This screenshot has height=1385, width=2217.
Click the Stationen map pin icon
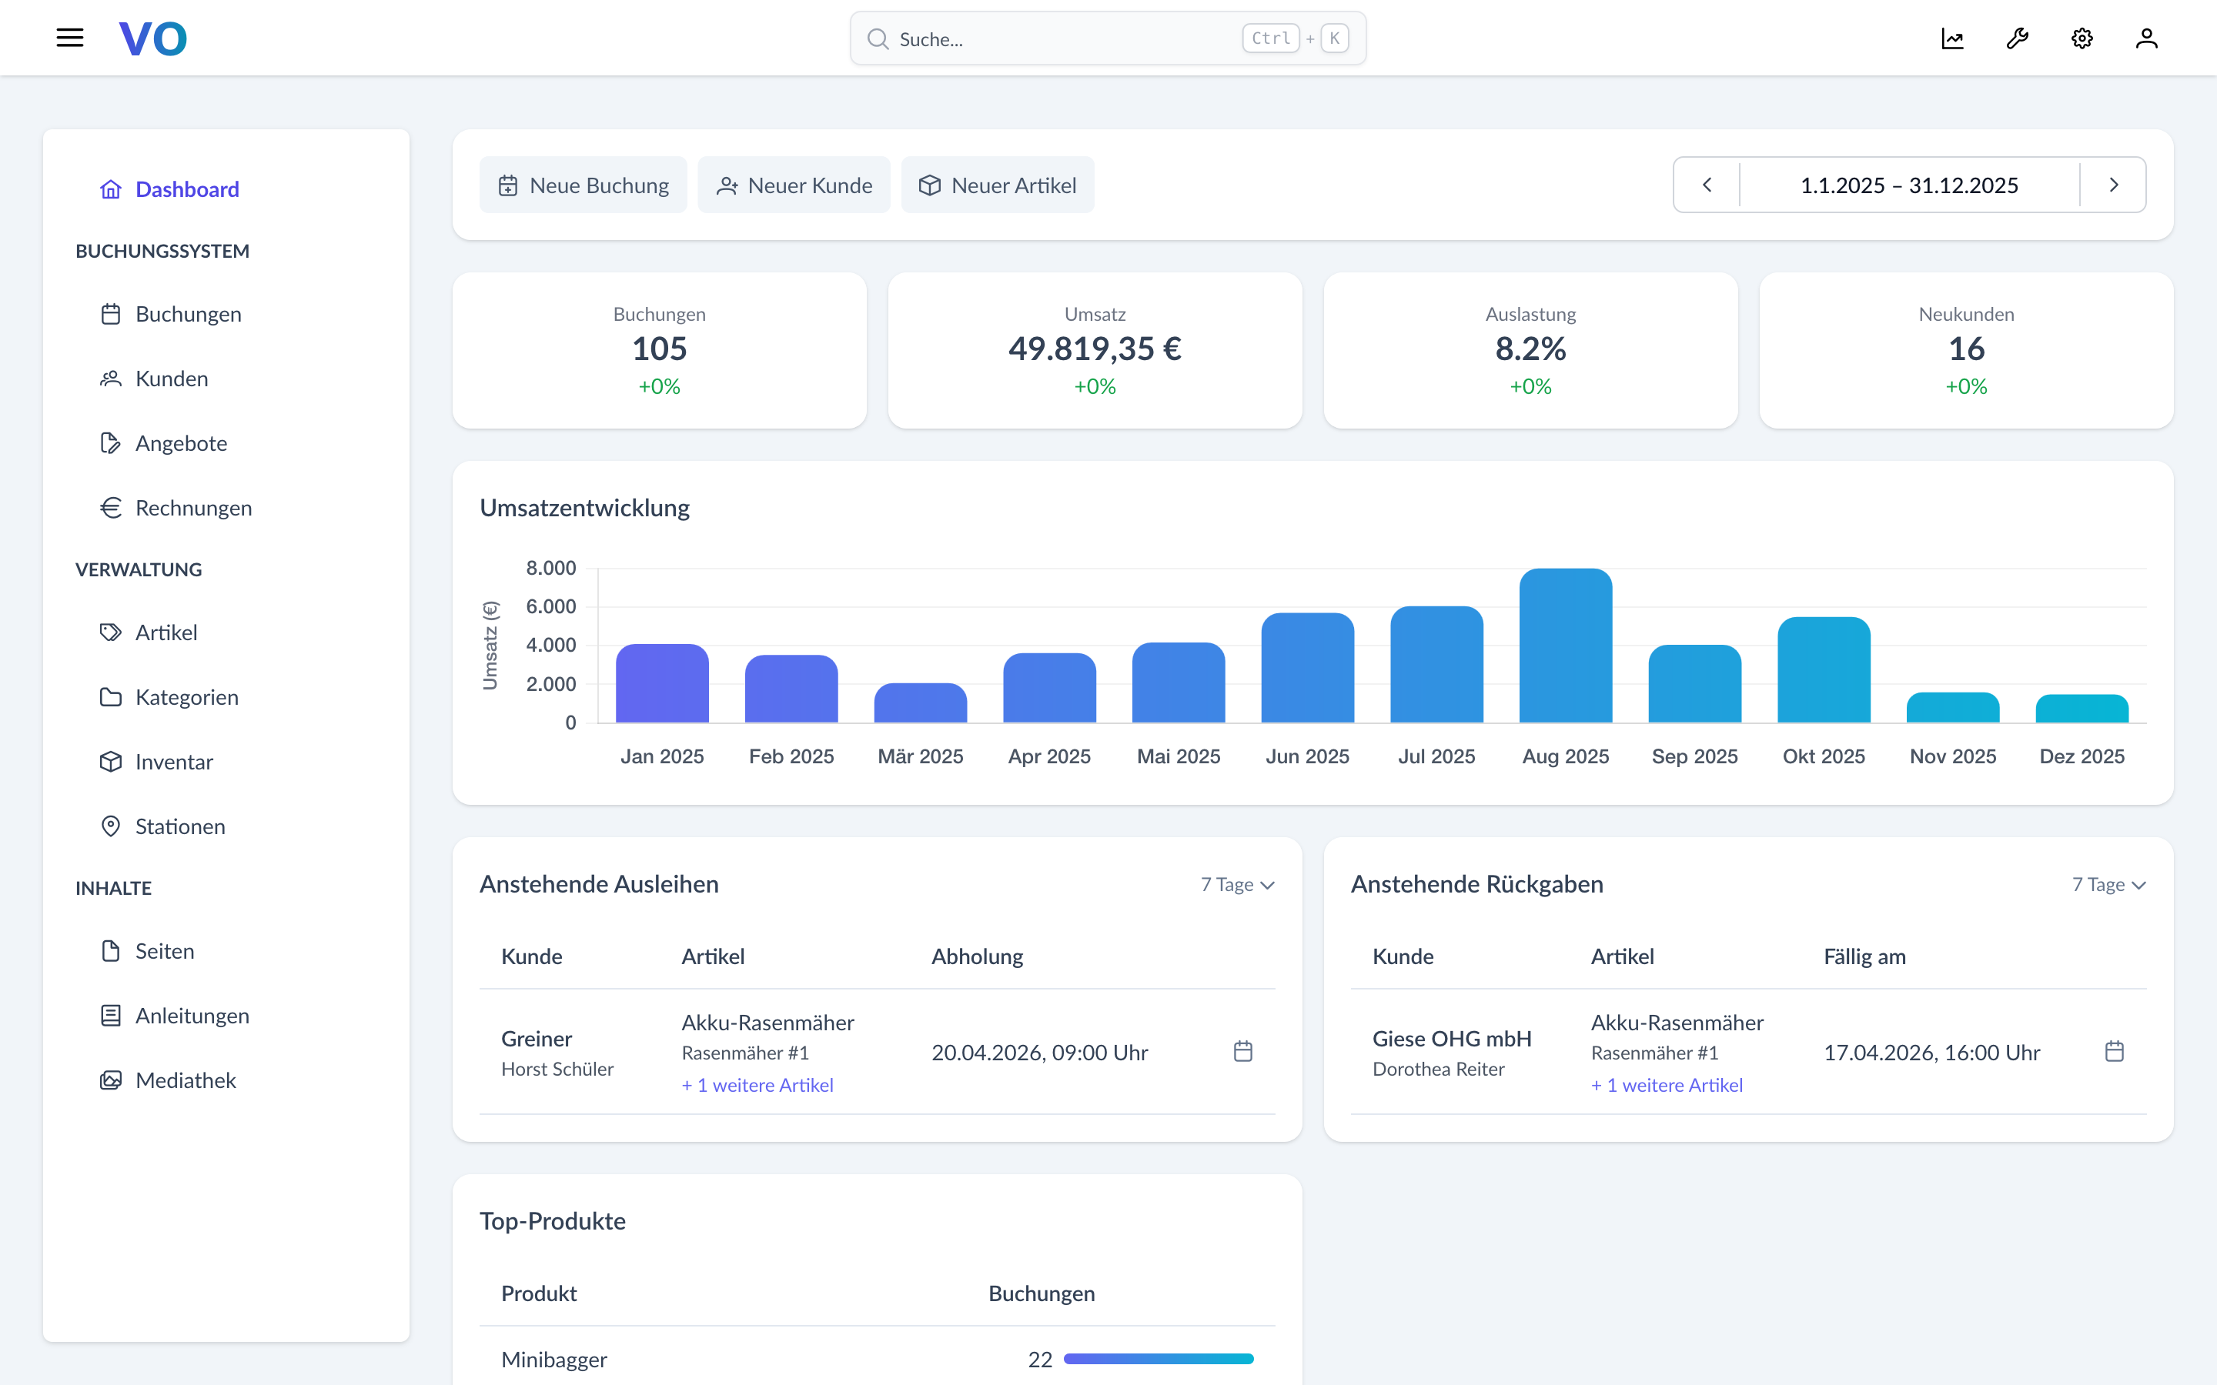tap(111, 826)
